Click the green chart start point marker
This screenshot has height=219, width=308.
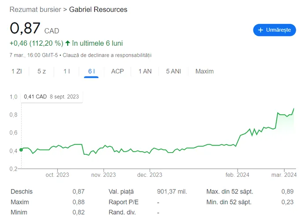21,150
